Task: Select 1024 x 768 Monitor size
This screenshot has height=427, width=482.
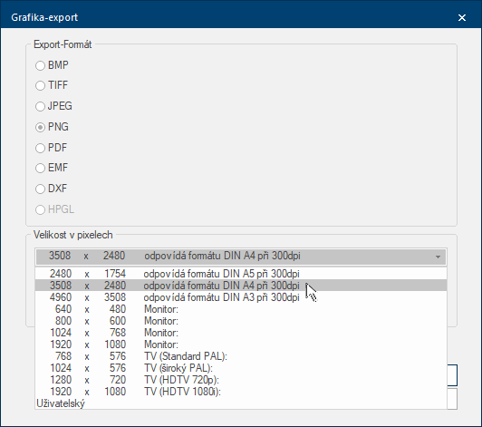Action: click(241, 333)
